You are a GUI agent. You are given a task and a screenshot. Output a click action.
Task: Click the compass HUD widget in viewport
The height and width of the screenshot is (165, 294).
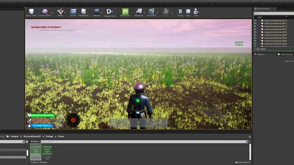click(73, 120)
